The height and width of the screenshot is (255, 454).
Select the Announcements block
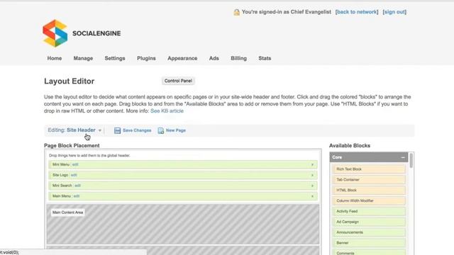[x=369, y=232]
